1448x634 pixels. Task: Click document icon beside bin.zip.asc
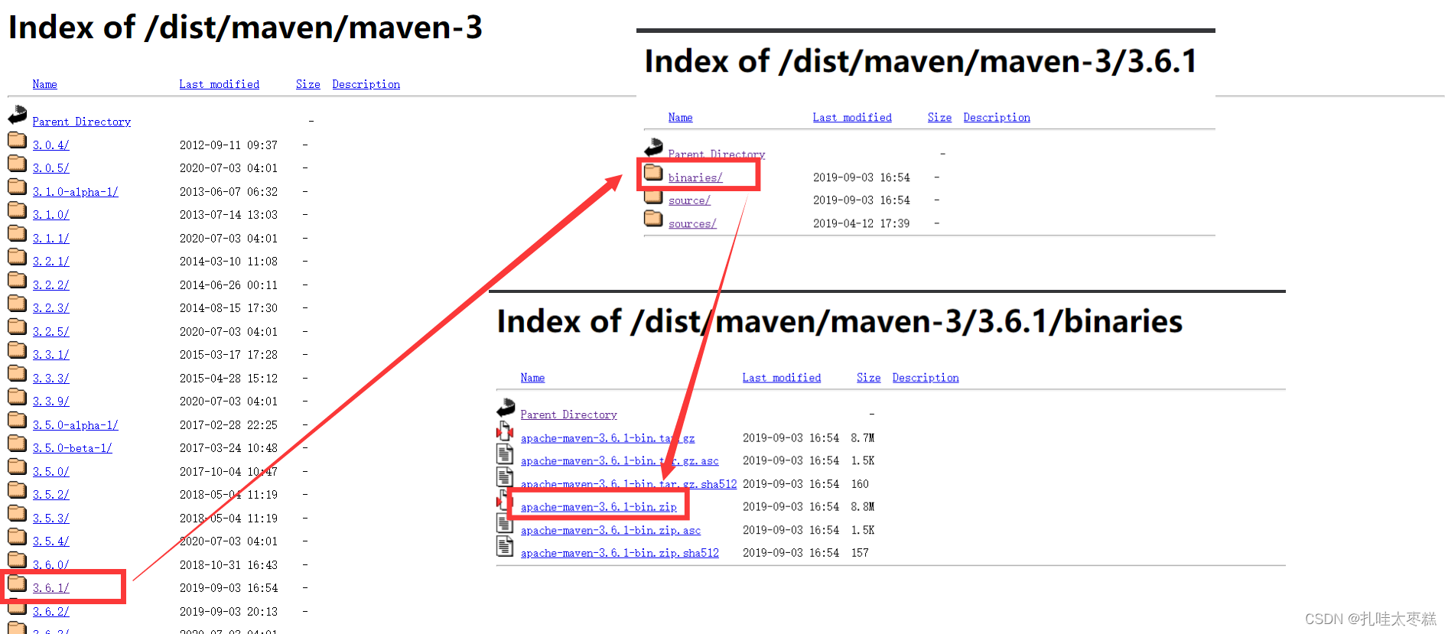pyautogui.click(x=505, y=524)
